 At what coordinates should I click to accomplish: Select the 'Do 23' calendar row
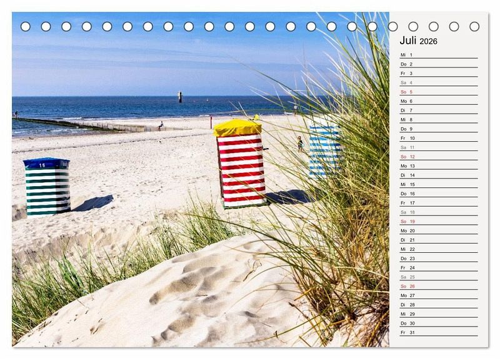pyautogui.click(x=439, y=258)
